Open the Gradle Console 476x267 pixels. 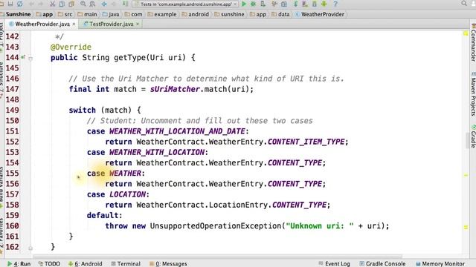tap(382, 264)
